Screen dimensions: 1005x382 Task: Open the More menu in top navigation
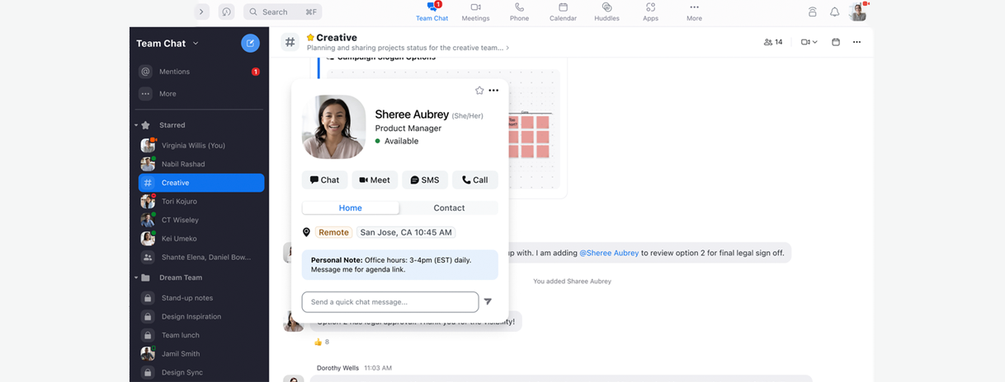tap(694, 12)
